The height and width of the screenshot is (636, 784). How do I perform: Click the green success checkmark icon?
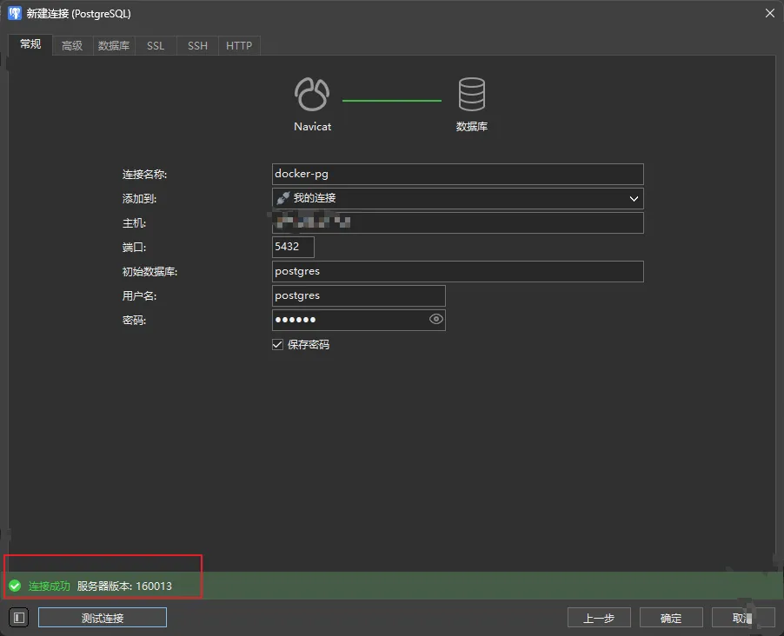[15, 586]
